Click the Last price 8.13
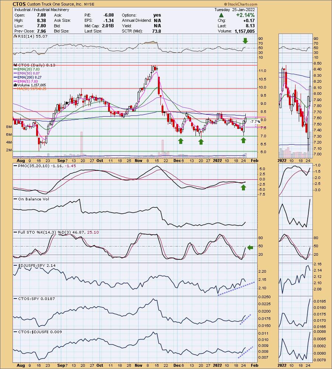332x369 pixels. (x=250, y=26)
